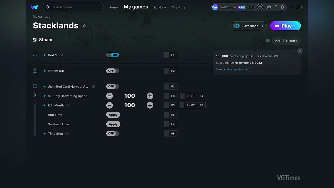The width and height of the screenshot is (334, 188).
Task: Click the F8 hotkey for Time Stop
Action: (171, 134)
